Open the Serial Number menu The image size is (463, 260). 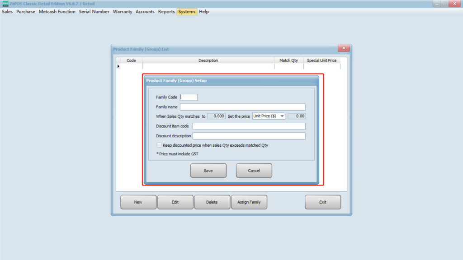coord(94,12)
